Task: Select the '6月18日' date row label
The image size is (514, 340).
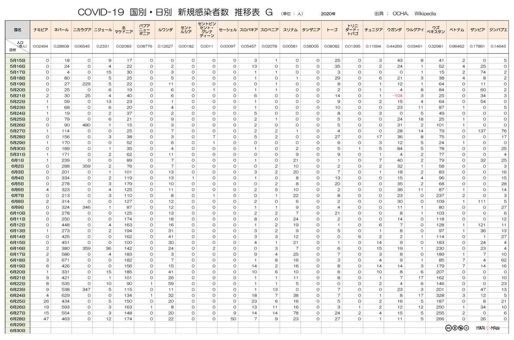Action: [18, 259]
